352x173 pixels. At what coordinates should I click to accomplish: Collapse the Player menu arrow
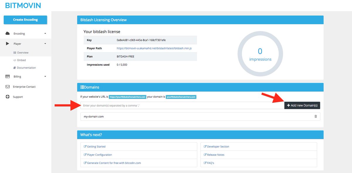pyautogui.click(x=45, y=44)
